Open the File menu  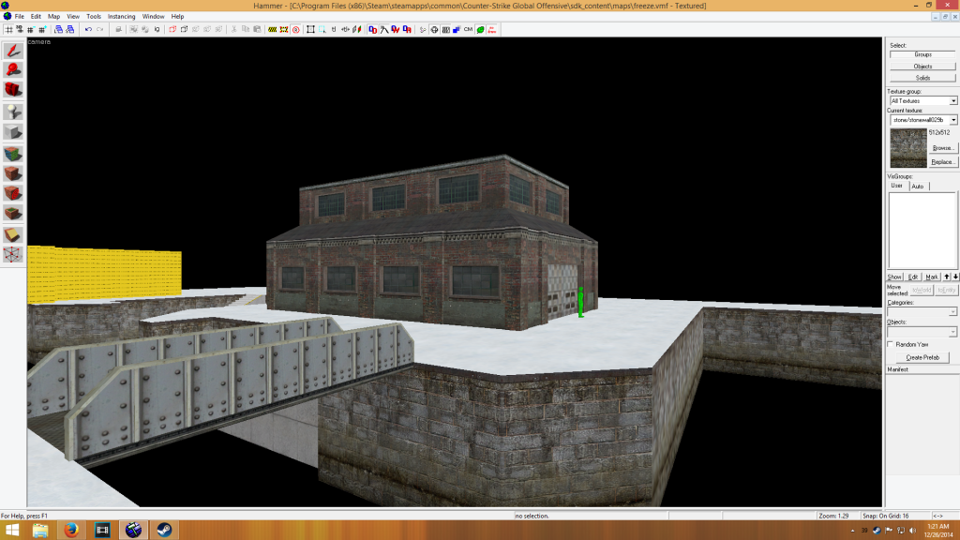pyautogui.click(x=19, y=17)
